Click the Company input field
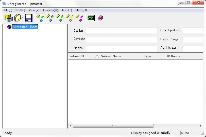The height and width of the screenshot is (137, 206). (122, 40)
